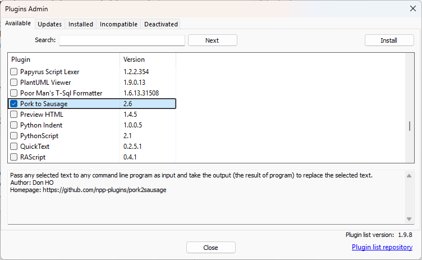Viewport: 422px width, 260px height.
Task: Uncheck the Pork to Sausage checkbox
Action: [13, 104]
